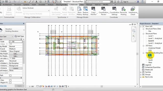Expand the Families node
Screen dimensions: 163x91
141,72
